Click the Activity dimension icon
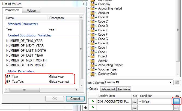The width and height of the screenshot is (182, 111). click(x=93, y=61)
